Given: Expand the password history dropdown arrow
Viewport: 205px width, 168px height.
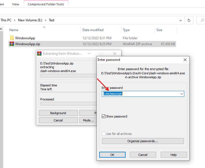Looking at the screenshot, I should 181,94.
